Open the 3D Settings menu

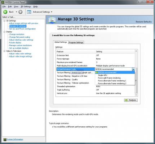coord(26,6)
